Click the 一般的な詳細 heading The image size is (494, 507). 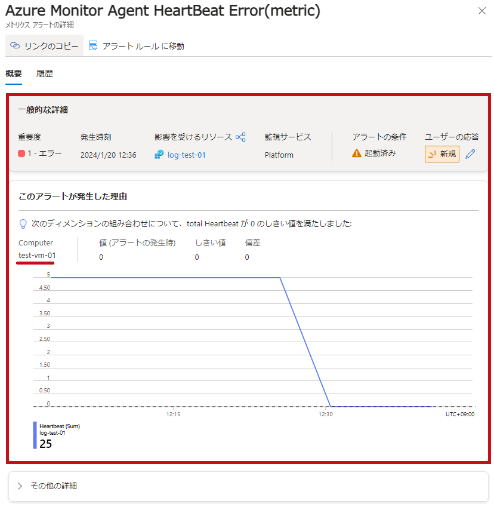(x=43, y=110)
